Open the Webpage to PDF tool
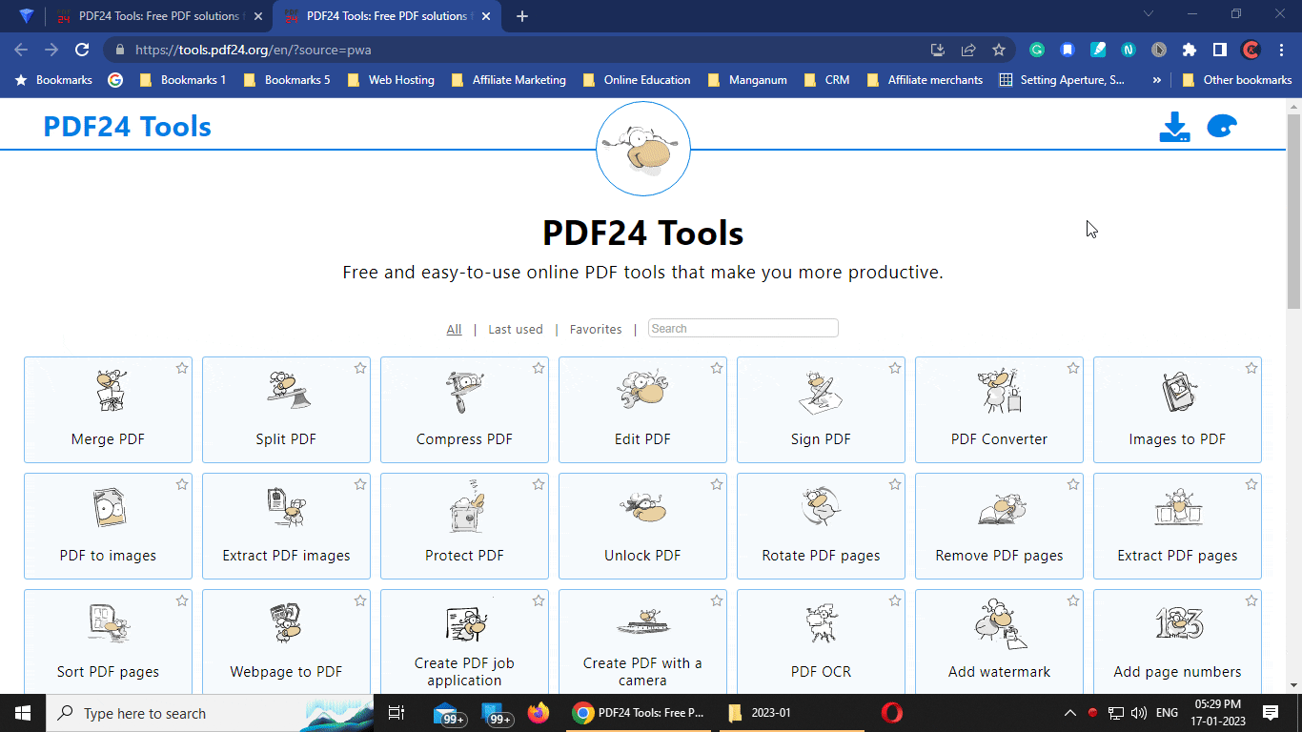1302x732 pixels. pos(286,641)
